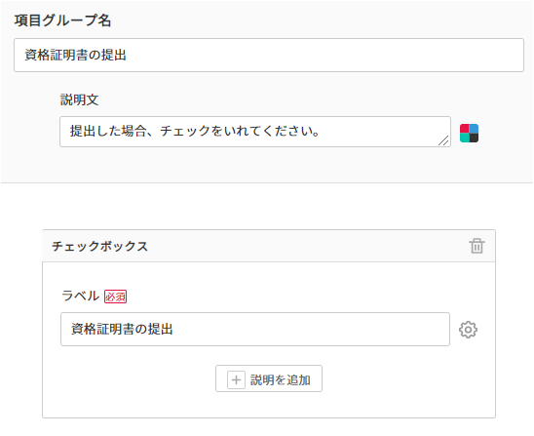Click the 項目グループ名 heading
The width and height of the screenshot is (534, 436).
[x=62, y=20]
